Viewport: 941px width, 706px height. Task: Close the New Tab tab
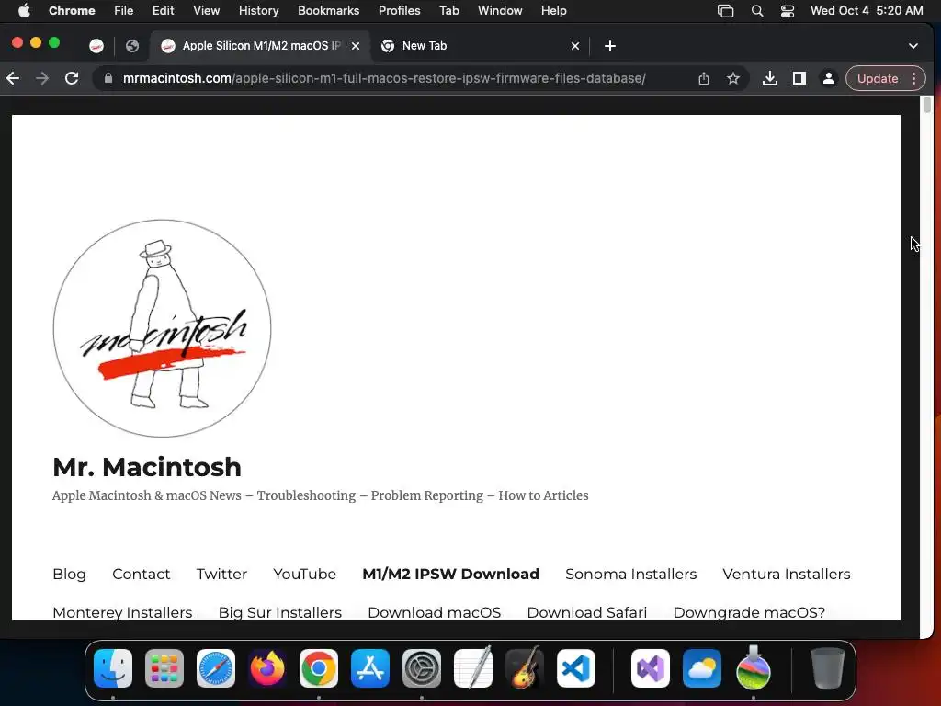click(575, 46)
